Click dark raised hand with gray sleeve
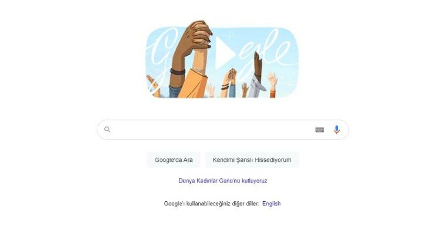Image resolution: width=440 pixels, height=247 pixels. click(258, 74)
